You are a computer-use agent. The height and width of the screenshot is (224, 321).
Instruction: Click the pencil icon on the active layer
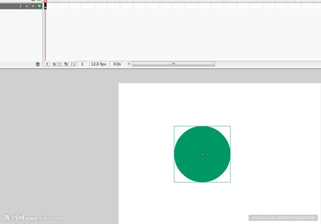pyautogui.click(x=21, y=6)
